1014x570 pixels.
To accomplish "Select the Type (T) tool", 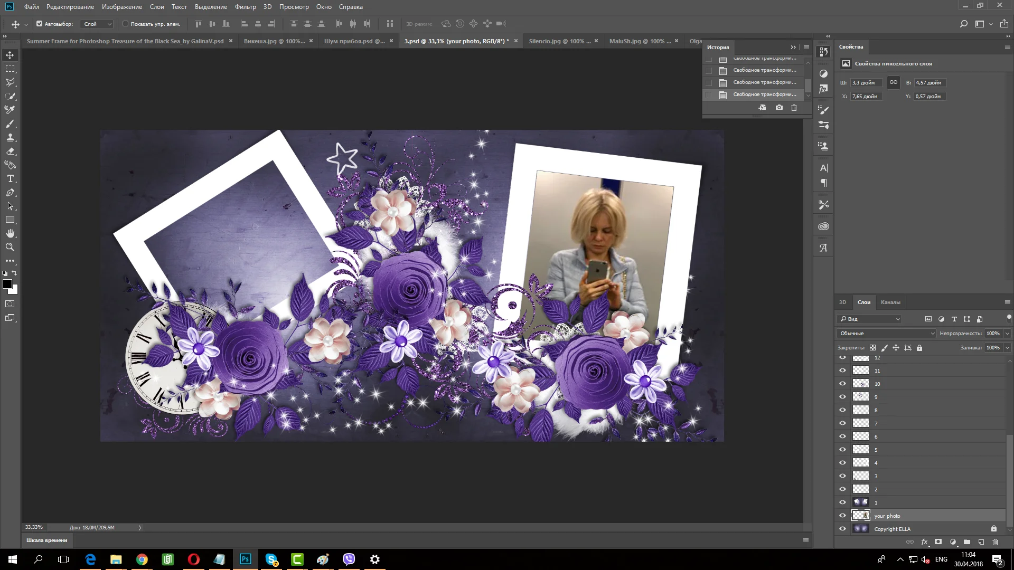I will (10, 179).
